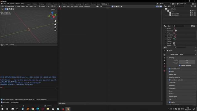
Task: Toggle the Collection exclude checkbox in the outliner
Action: click(191, 11)
